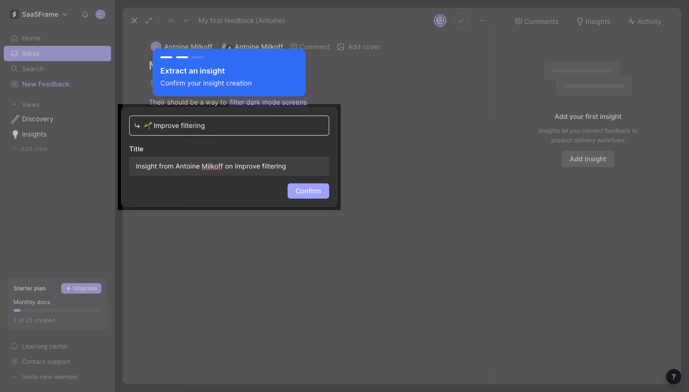This screenshot has height=392, width=689.
Task: Open the help question mark button
Action: 673,377
